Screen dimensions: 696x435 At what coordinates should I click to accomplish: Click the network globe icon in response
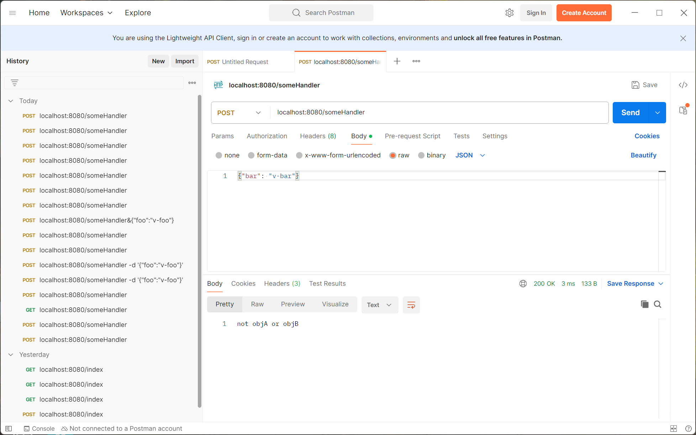(x=523, y=284)
